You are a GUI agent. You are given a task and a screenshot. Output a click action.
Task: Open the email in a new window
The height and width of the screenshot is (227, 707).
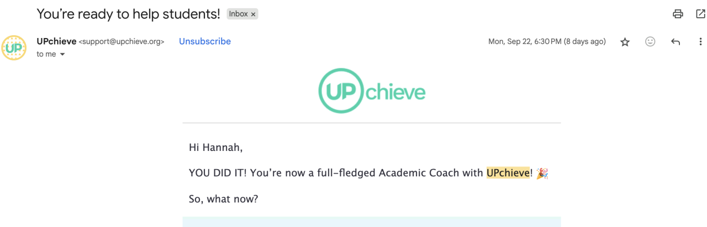click(700, 14)
